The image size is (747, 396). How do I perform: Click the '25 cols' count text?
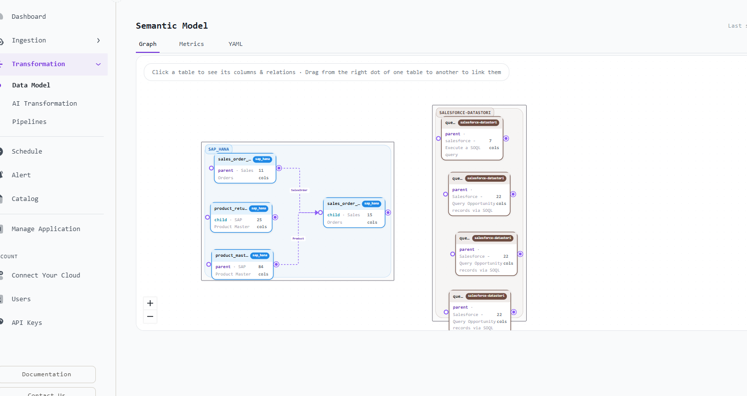pyautogui.click(x=261, y=223)
